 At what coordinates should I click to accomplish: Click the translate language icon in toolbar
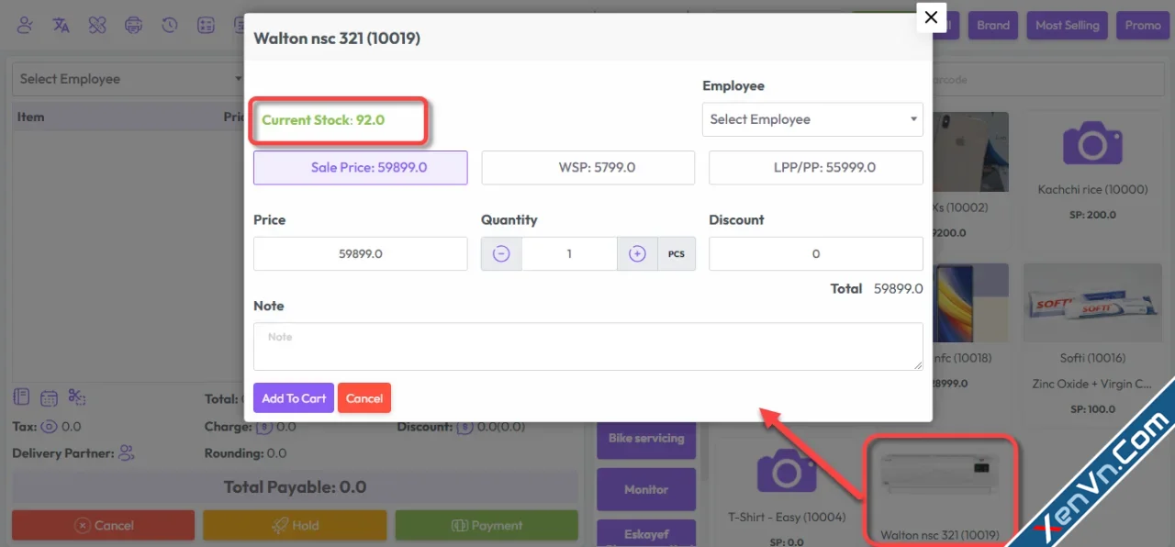click(x=62, y=26)
